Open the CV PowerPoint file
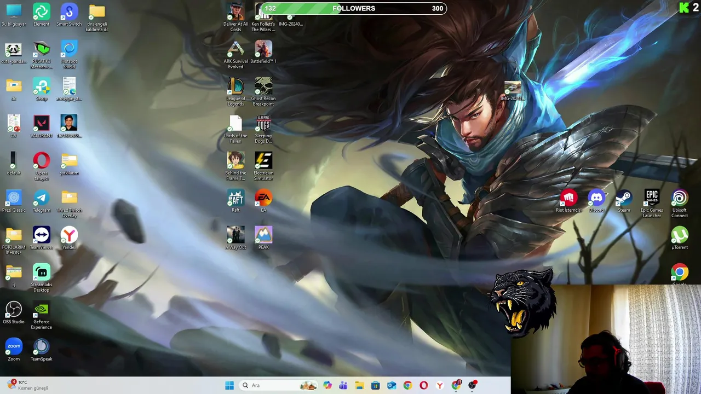The width and height of the screenshot is (701, 394). (x=14, y=126)
